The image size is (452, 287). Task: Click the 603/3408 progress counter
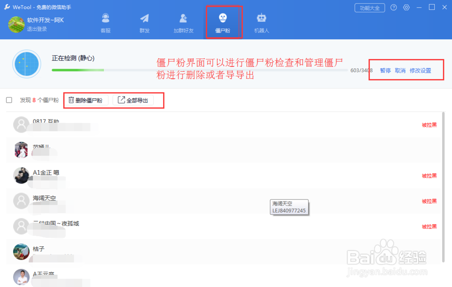[x=362, y=70]
